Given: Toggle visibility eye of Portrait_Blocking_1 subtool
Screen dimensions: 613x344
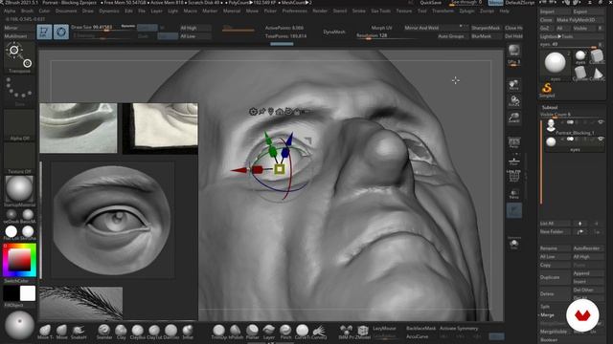Looking at the screenshot, I should (601, 122).
